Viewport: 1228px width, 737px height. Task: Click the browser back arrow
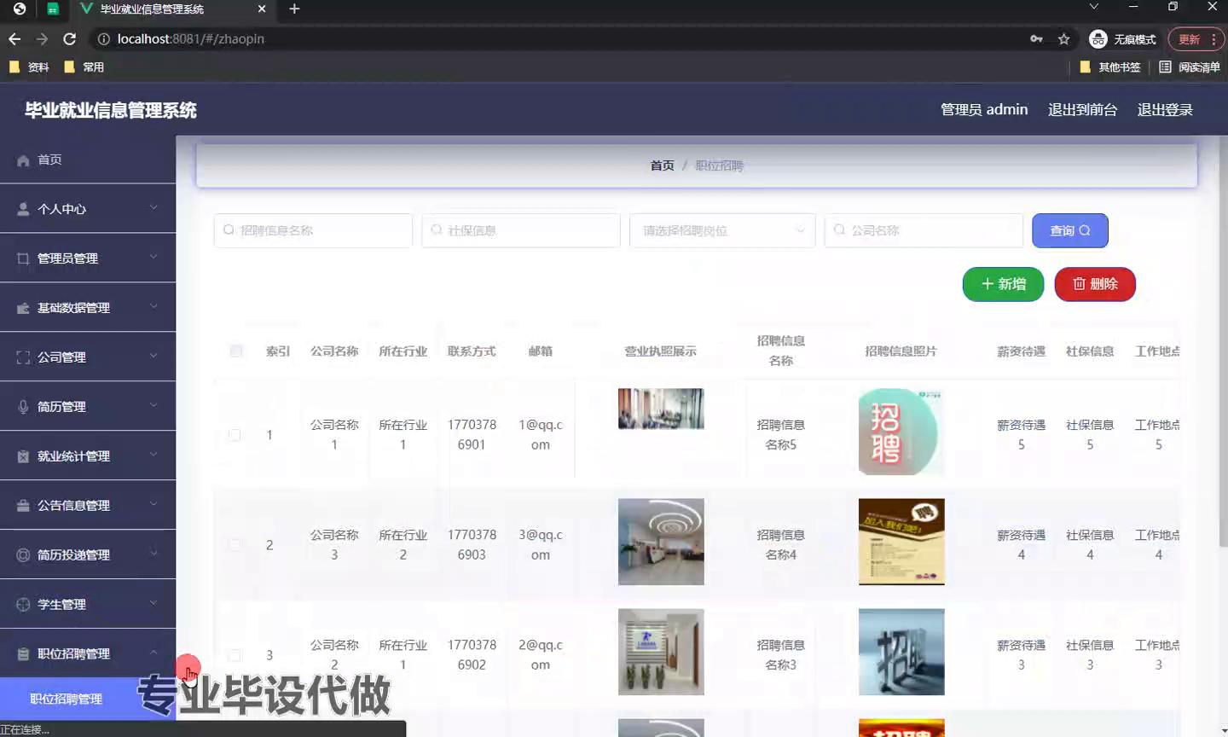tap(14, 39)
